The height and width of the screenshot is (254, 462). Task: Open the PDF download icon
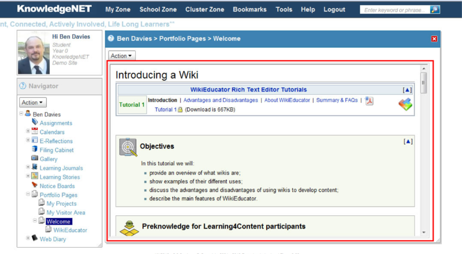coord(369,101)
